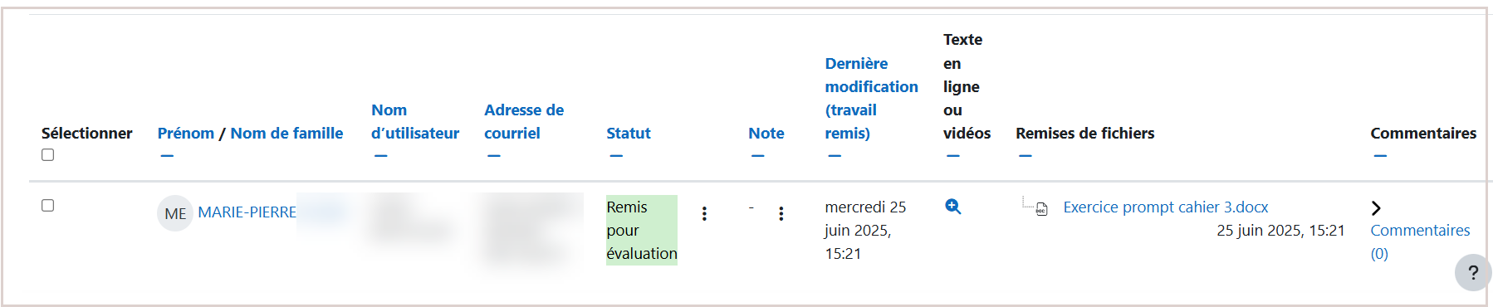Screen dimensions: 1493x307
Task: Open the online text magnifier icon
Action: (x=952, y=207)
